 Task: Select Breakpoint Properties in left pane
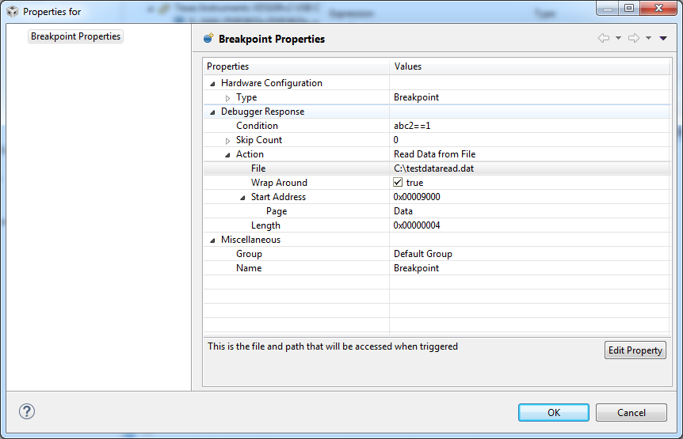[x=76, y=36]
